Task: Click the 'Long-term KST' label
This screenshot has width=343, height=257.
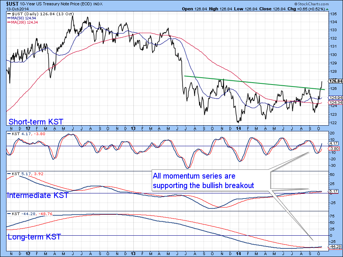Action: click(34, 237)
